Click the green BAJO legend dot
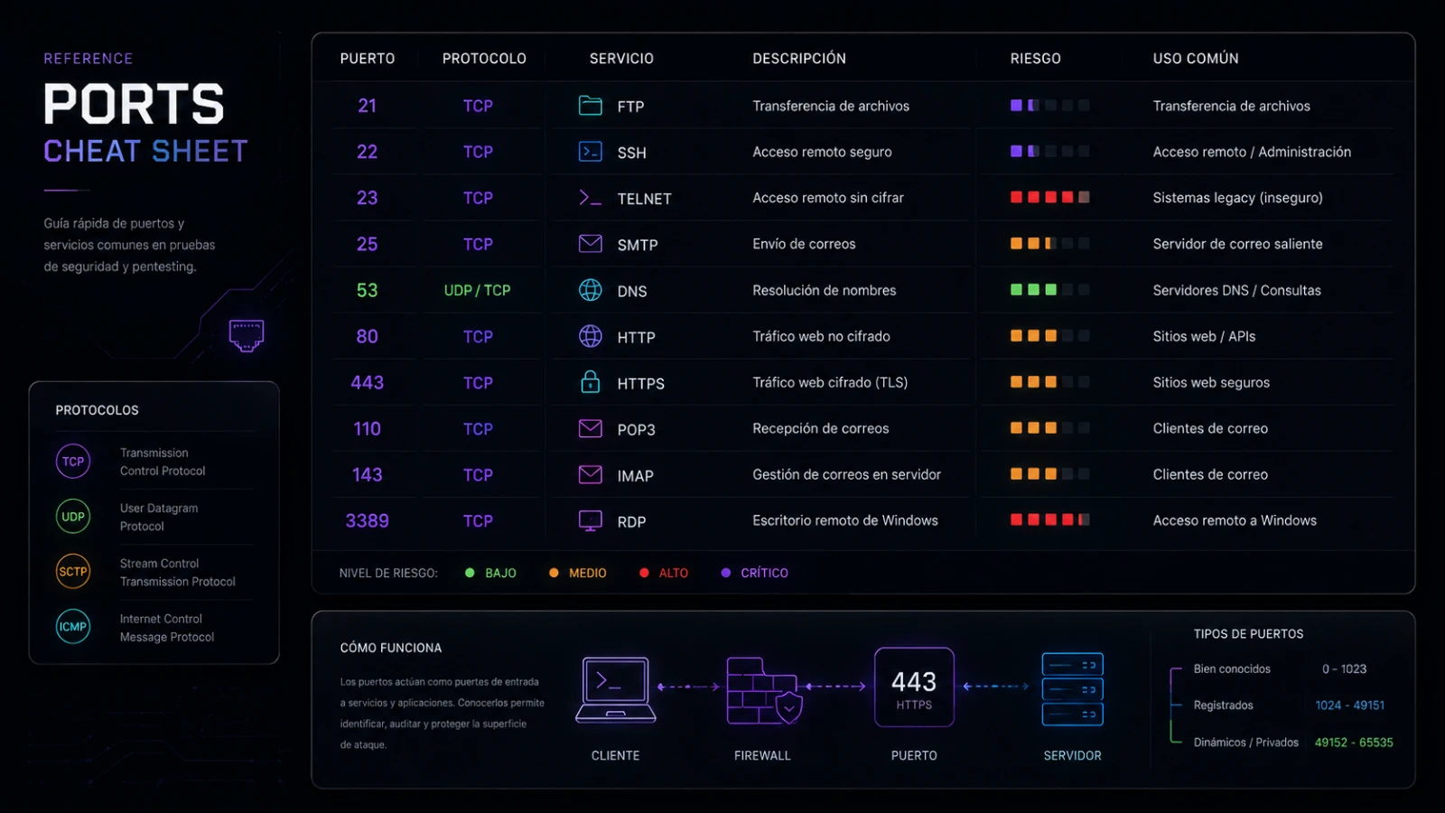Viewport: 1445px width, 813px height. point(470,573)
